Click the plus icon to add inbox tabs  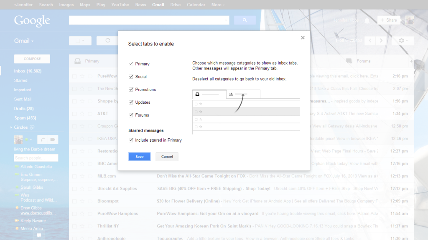pyautogui.click(x=411, y=61)
